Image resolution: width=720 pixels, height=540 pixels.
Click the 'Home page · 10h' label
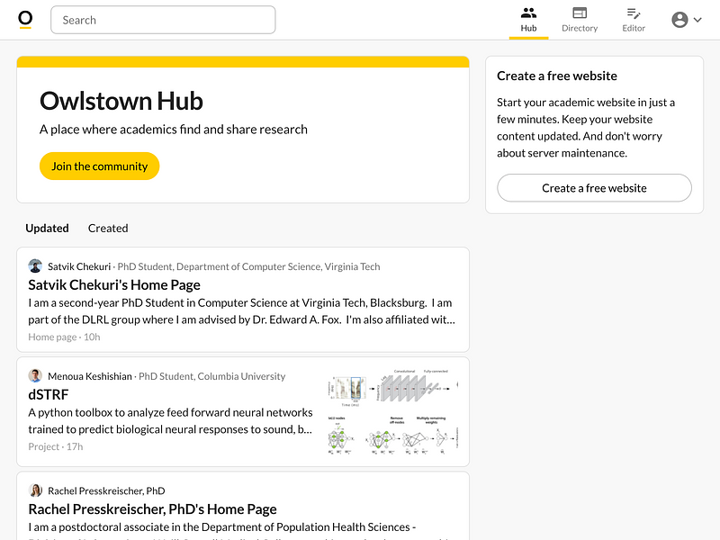pos(64,337)
